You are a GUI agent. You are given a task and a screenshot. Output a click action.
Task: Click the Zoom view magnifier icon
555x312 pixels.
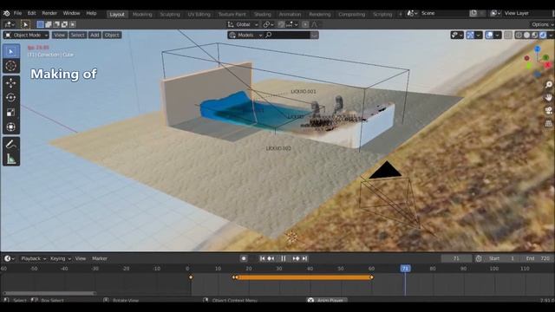tap(548, 85)
